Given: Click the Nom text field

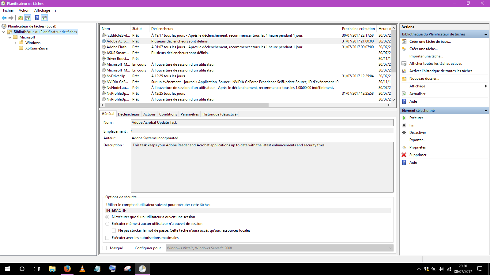Looking at the screenshot, I should 262,123.
